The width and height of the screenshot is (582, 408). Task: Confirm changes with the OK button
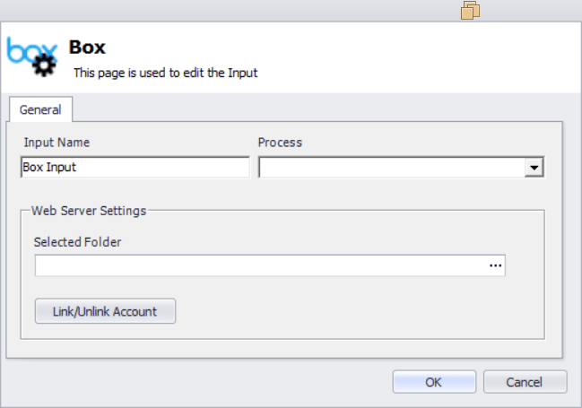434,382
